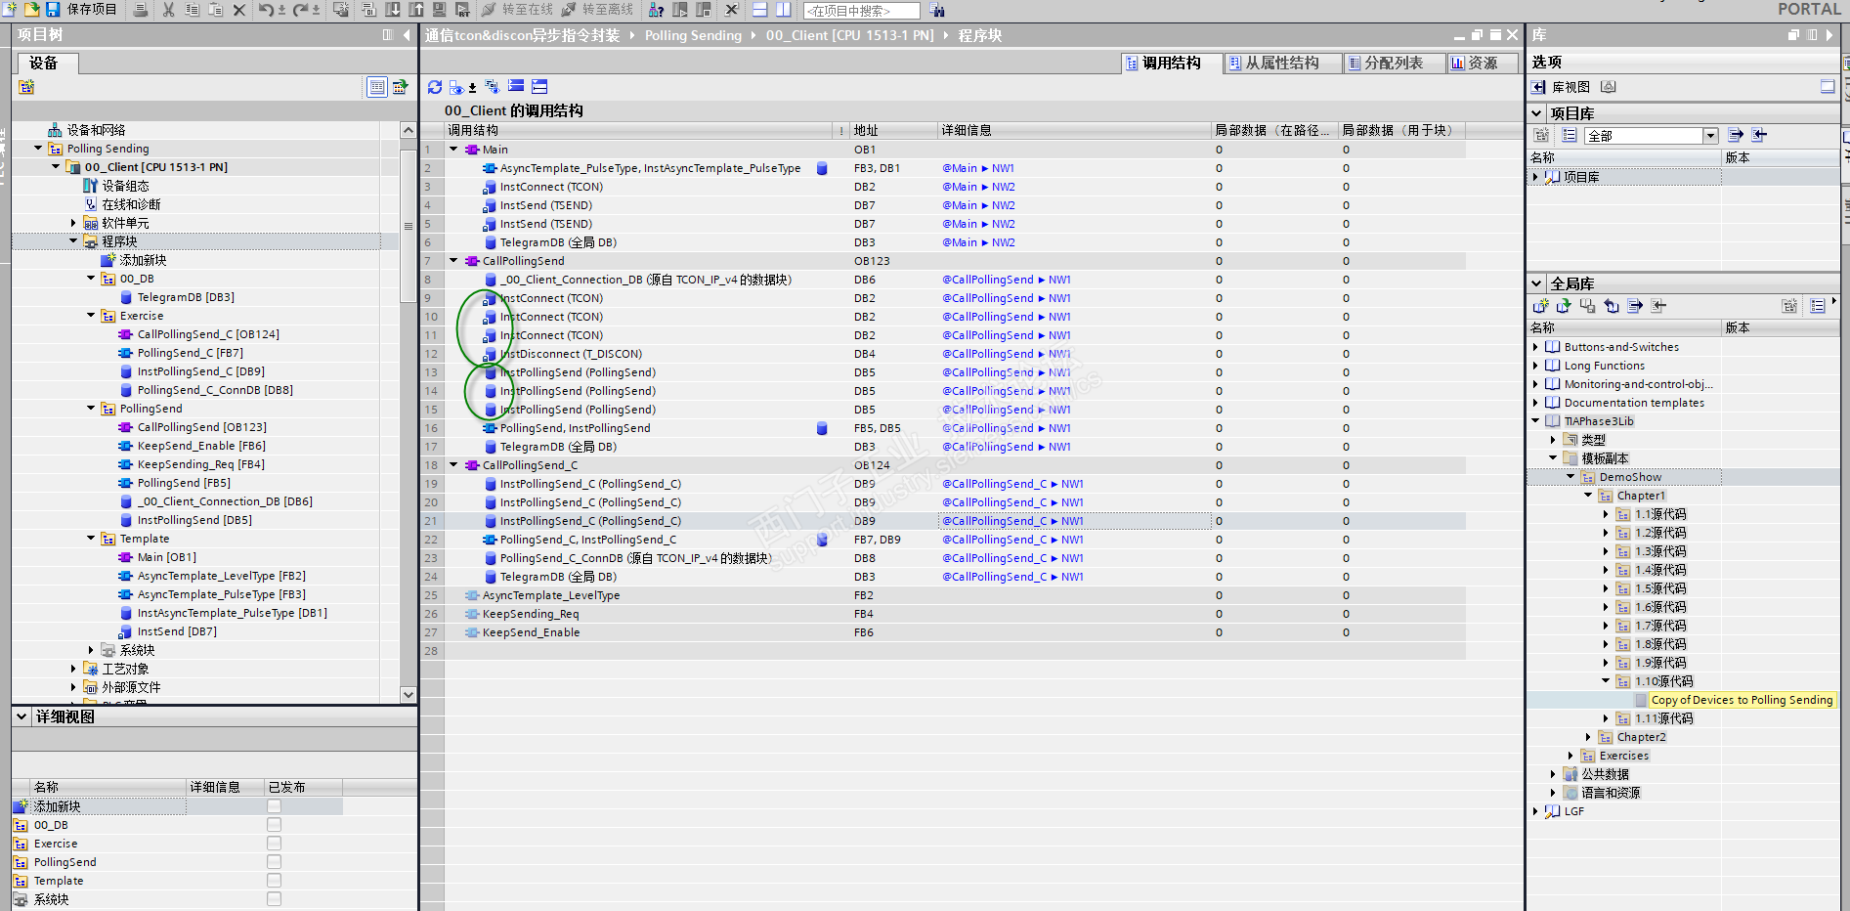Image resolution: width=1850 pixels, height=911 pixels.
Task: Click the consistency check icon in call structure toolbar
Action: coord(492,87)
